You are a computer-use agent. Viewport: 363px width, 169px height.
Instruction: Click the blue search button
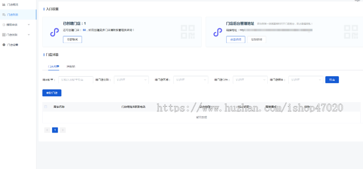(332, 80)
